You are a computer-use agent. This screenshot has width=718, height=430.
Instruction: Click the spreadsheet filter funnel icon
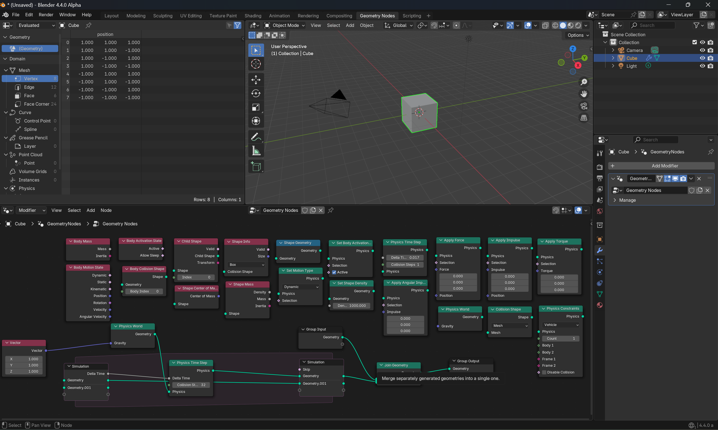[x=237, y=26]
